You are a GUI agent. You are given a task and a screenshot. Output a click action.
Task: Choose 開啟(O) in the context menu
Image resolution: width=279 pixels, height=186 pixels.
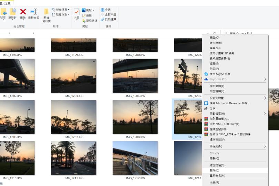tap(235, 38)
